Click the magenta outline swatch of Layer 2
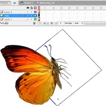 click(x=35, y=12)
